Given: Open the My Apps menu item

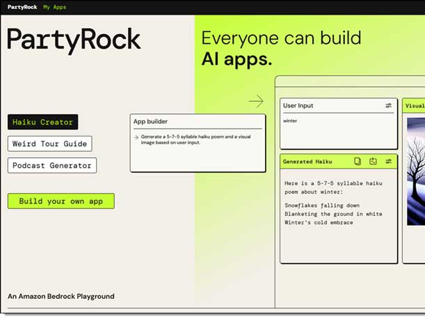Looking at the screenshot, I should (55, 7).
